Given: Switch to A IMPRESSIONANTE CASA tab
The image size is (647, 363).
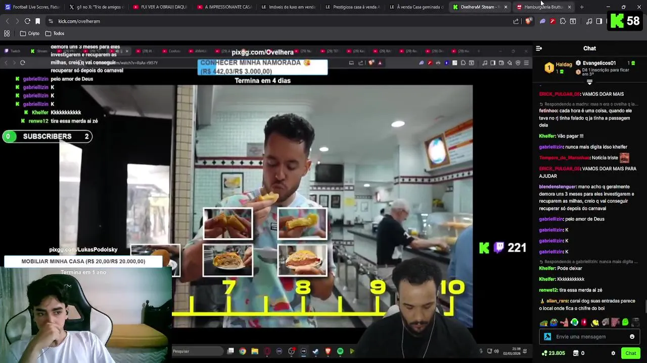Looking at the screenshot, I should tap(225, 7).
